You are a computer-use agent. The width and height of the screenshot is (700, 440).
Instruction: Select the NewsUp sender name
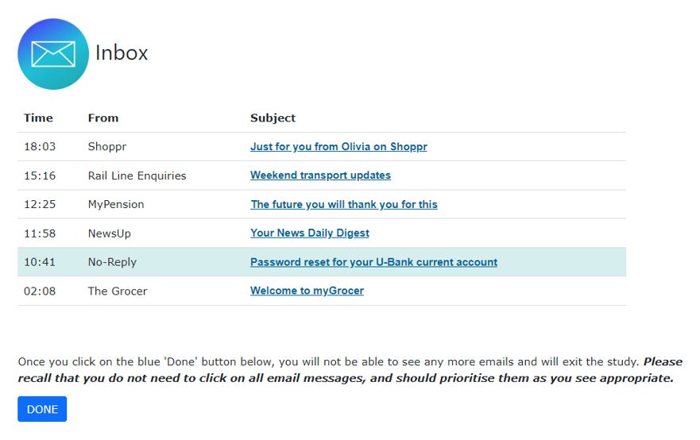[109, 234]
